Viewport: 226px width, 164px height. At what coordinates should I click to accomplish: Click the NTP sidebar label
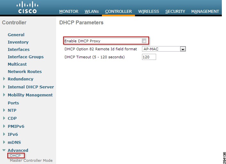[x=12, y=110]
